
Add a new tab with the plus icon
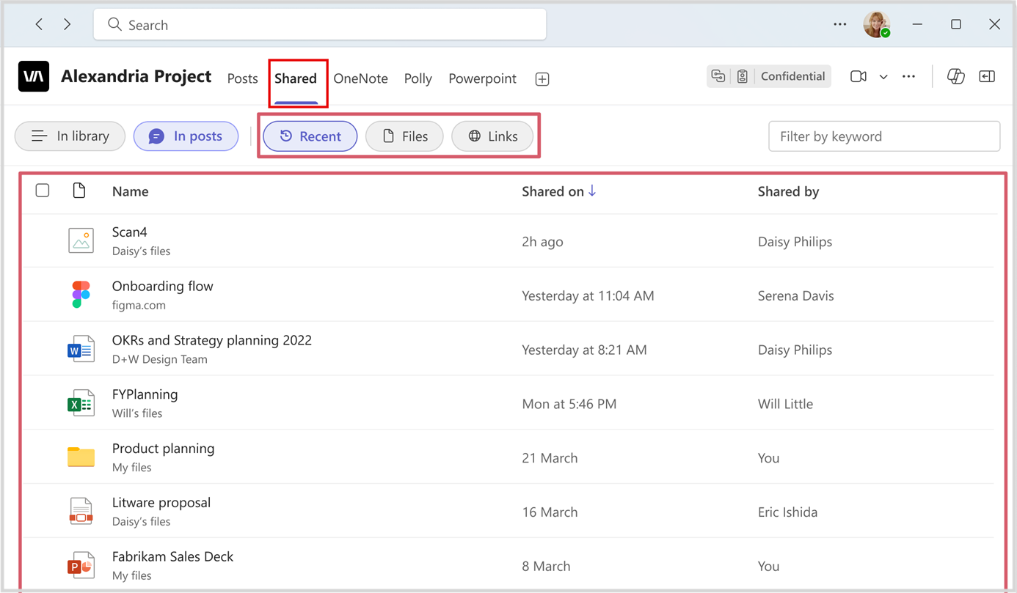542,78
